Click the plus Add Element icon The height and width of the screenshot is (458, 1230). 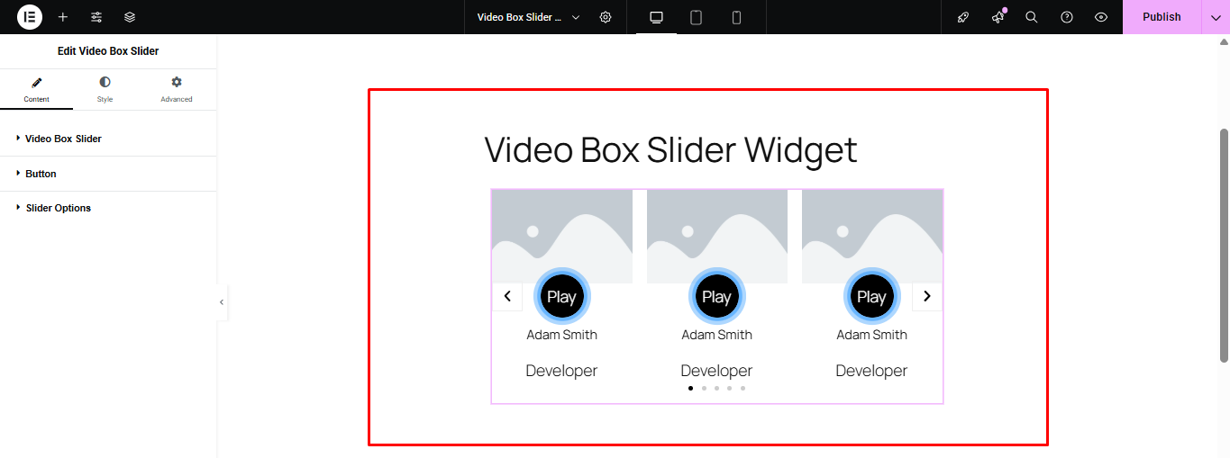(63, 17)
